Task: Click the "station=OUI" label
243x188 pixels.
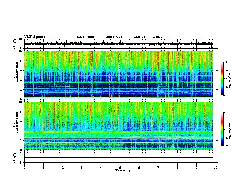Action: pos(114,37)
